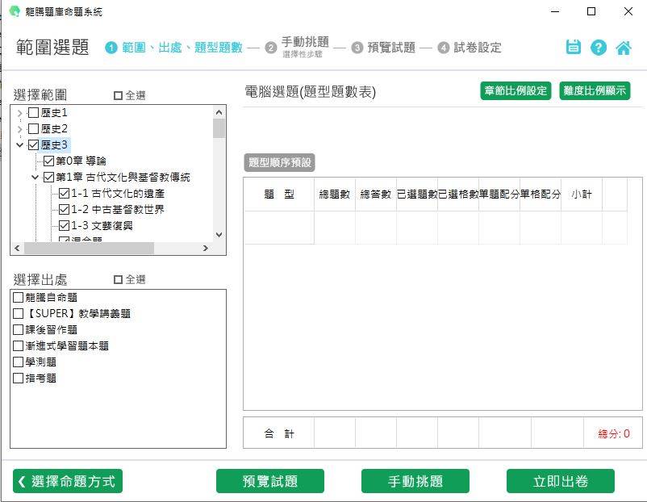The width and height of the screenshot is (647, 502).
Task: Expand the 歷史2 tree node
Action: (x=20, y=129)
